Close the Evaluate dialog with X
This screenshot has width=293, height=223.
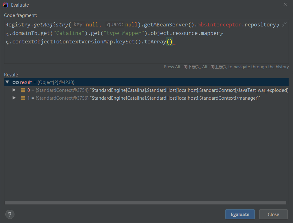tap(285, 4)
